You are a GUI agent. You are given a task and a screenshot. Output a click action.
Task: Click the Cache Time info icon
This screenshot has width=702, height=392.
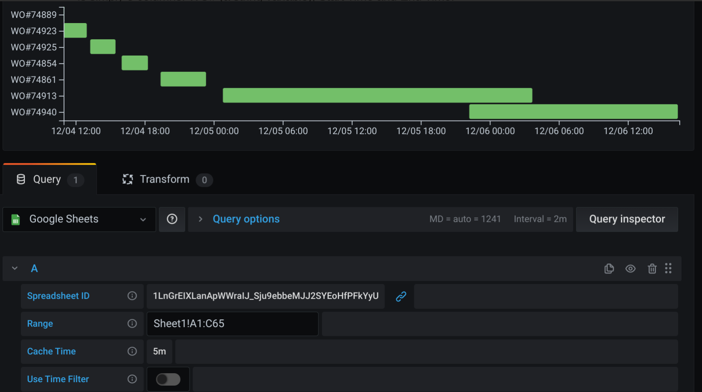tap(132, 351)
